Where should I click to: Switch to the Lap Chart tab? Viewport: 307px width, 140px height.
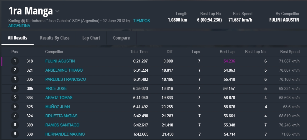click(x=91, y=38)
